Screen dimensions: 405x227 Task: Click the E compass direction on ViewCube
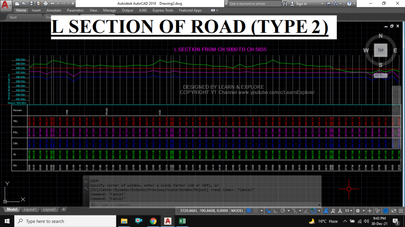tap(395, 51)
